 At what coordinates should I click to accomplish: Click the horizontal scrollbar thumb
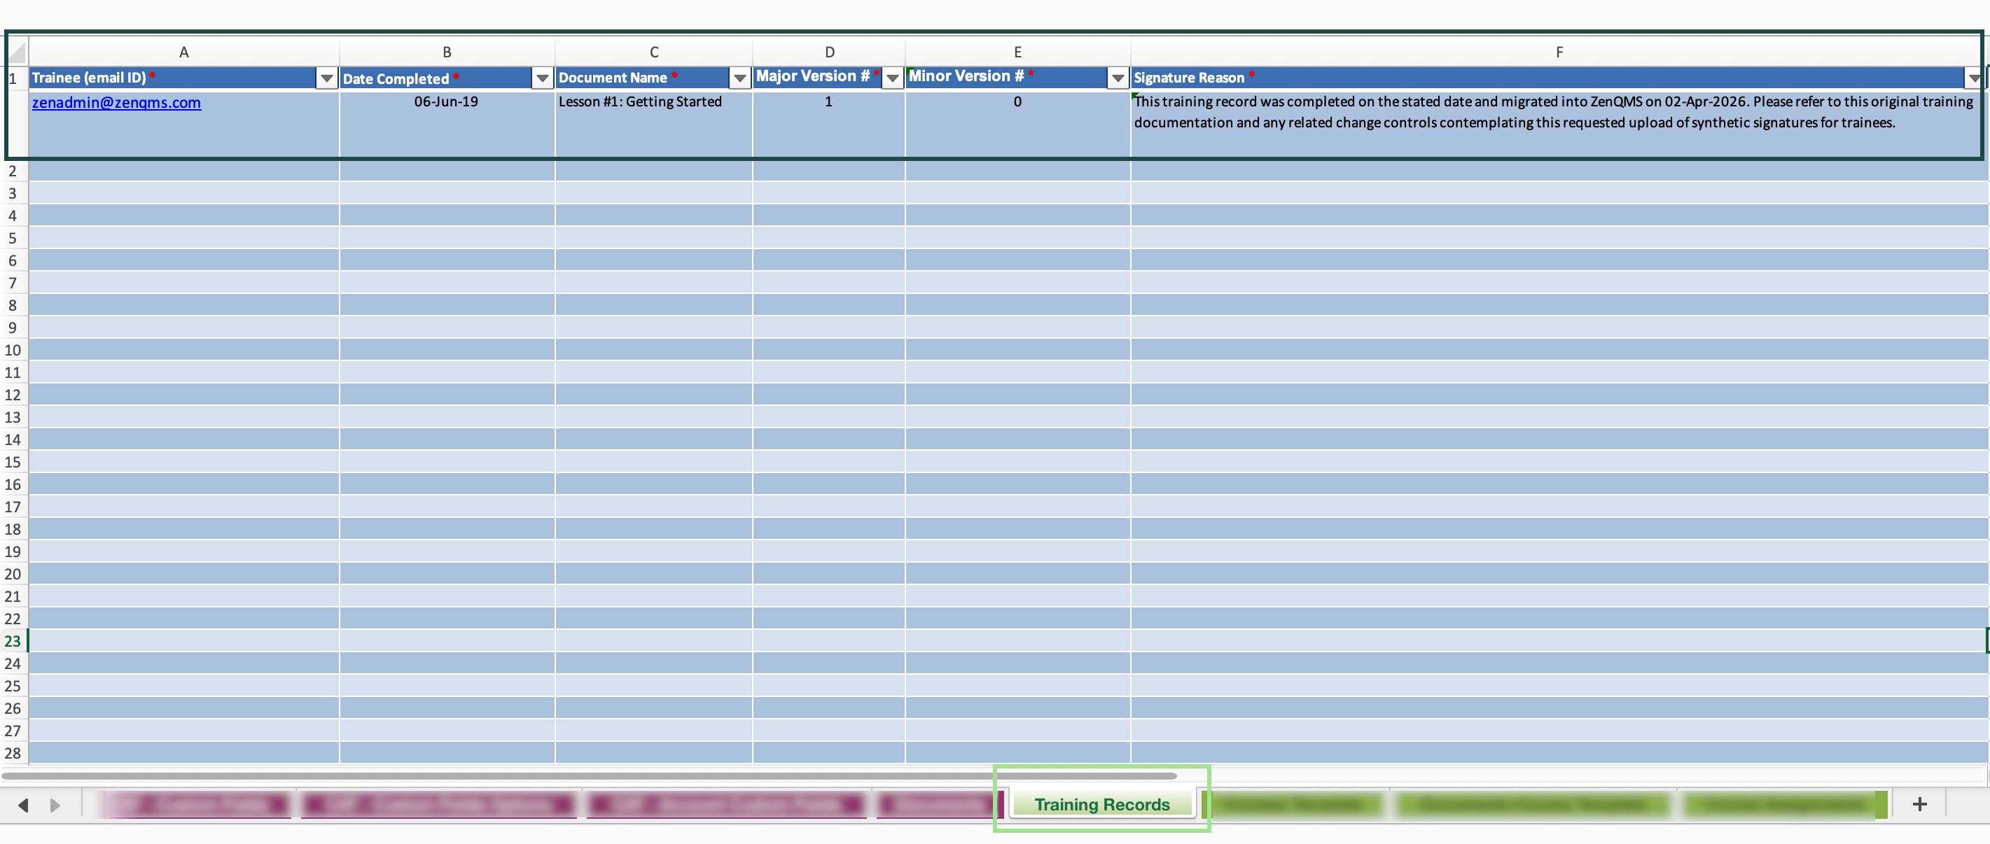[x=589, y=775]
